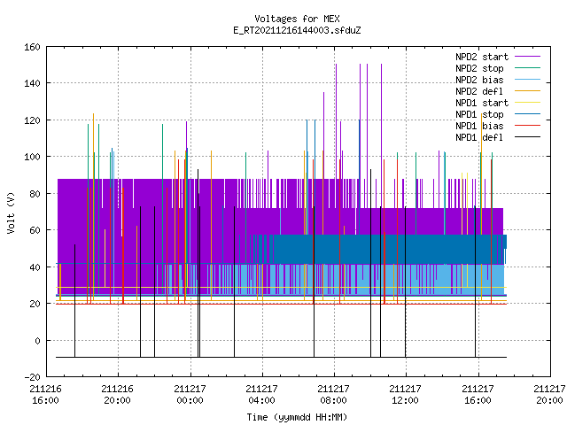The image size is (567, 425).
Task: Click the filename E_RT20211216144003.sfduZ subtitle
Action: tap(297, 30)
